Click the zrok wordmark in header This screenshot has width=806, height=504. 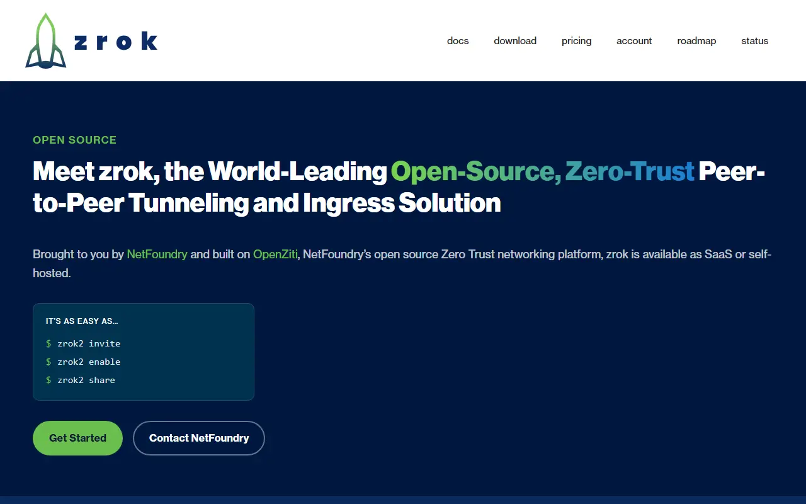tap(116, 41)
